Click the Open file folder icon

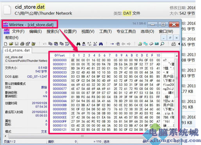tap(11, 44)
